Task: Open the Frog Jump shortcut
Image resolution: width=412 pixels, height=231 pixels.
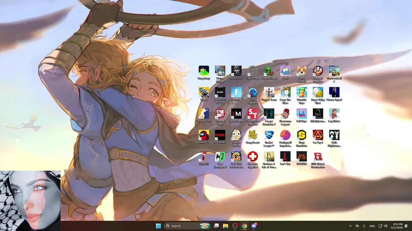Action: coord(204,73)
